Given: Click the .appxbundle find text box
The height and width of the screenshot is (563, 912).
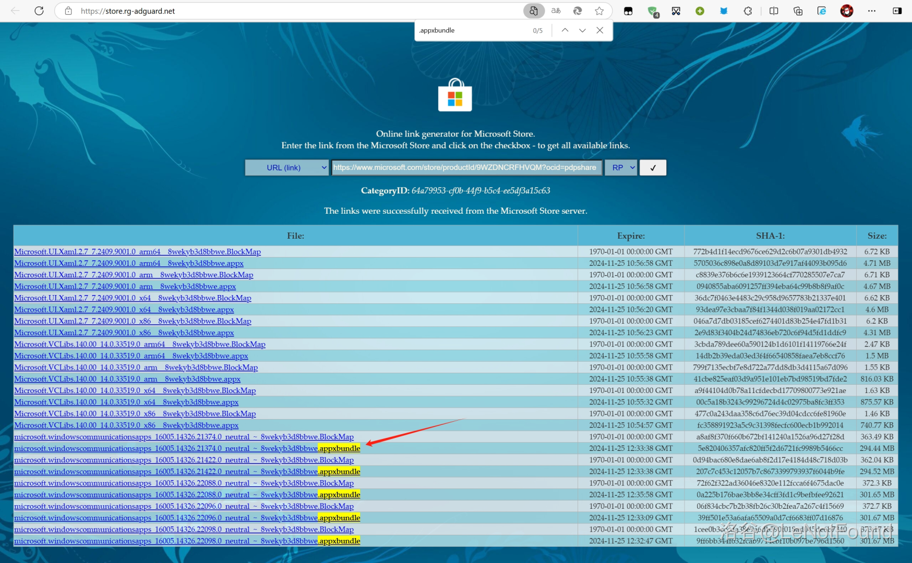Looking at the screenshot, I should point(470,30).
